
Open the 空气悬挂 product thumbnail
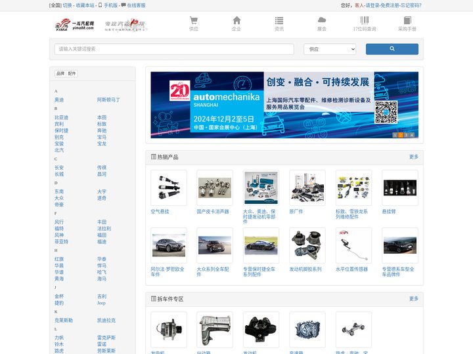pyautogui.click(x=169, y=188)
